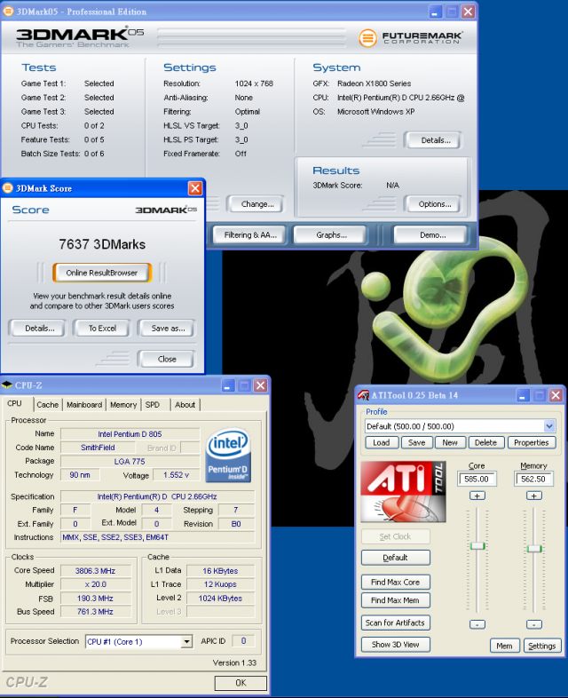568x698 pixels.
Task: Switch to the Cache tab in CPU-Z
Action: click(x=48, y=405)
